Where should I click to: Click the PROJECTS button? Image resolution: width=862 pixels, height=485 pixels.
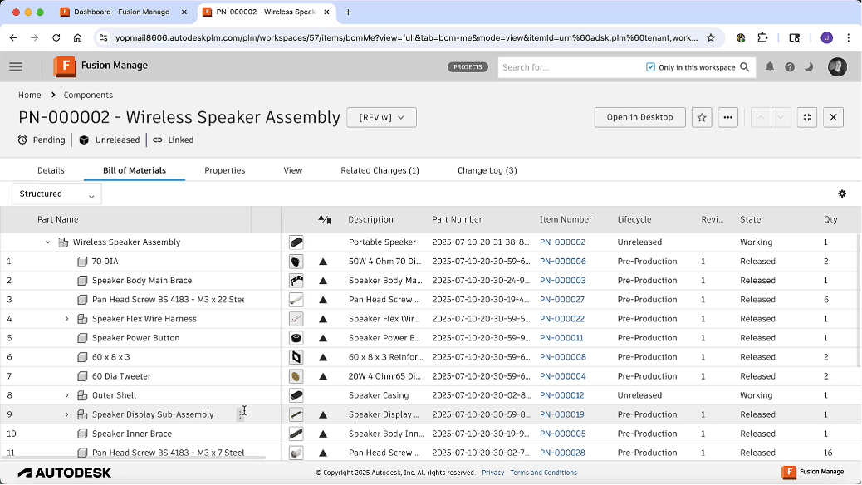point(468,67)
